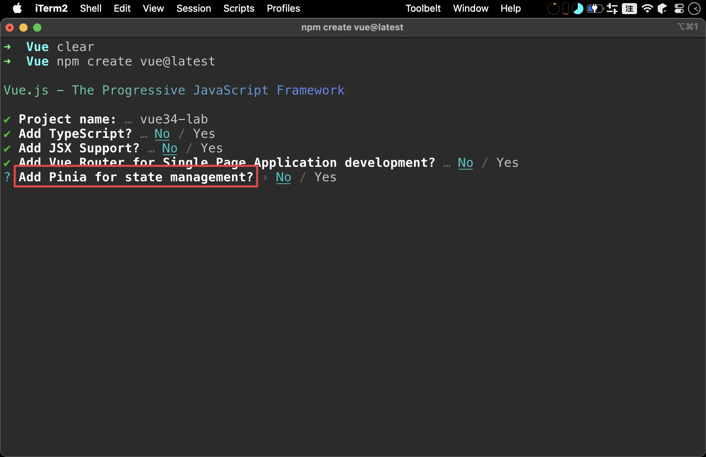Click the cube-shaped menu bar icon
This screenshot has width=706, height=457.
pyautogui.click(x=662, y=9)
